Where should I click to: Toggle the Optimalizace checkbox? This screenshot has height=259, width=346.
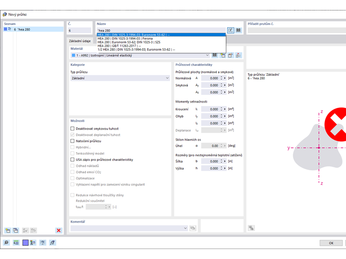pos(72,178)
